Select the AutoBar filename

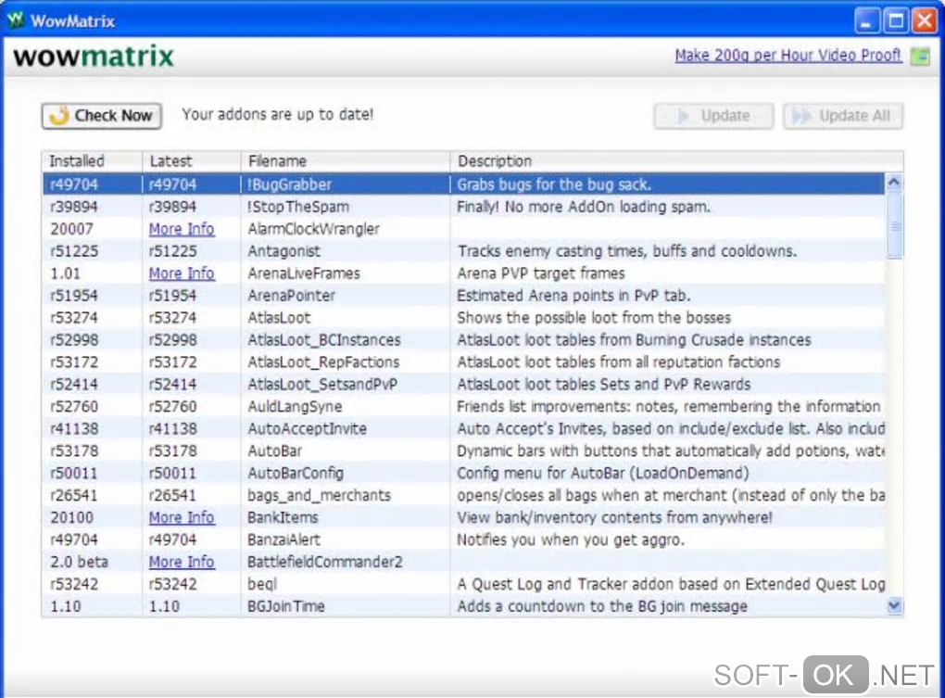click(x=275, y=451)
